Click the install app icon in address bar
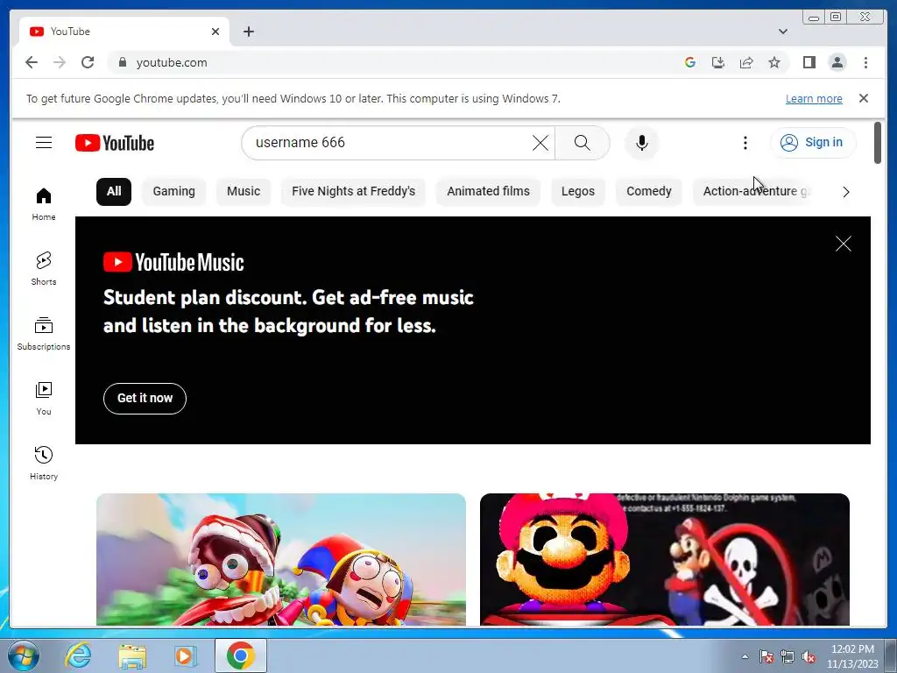This screenshot has height=673, width=897. pyautogui.click(x=718, y=62)
